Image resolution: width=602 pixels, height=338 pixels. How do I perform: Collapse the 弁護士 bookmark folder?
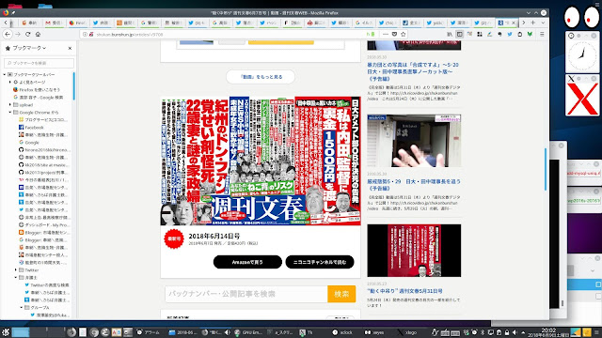click(x=16, y=278)
